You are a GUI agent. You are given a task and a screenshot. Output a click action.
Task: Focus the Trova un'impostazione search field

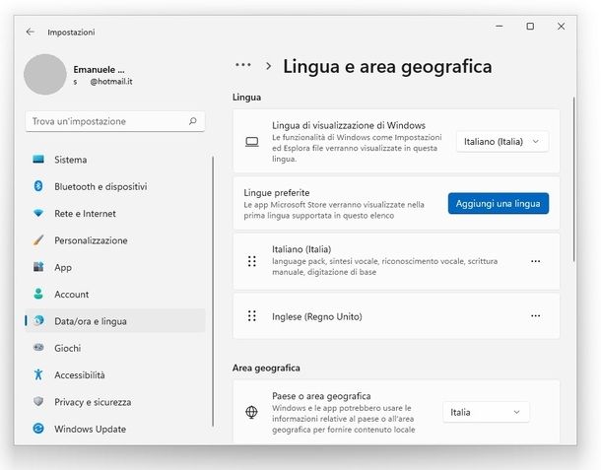[115, 121]
